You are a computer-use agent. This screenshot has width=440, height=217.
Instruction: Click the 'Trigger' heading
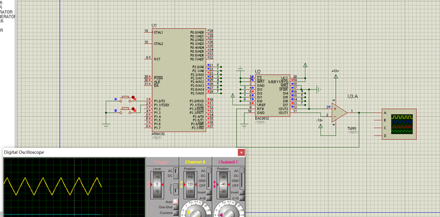coord(162,162)
